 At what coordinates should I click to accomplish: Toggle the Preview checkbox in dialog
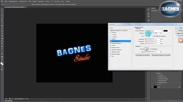[x=178, y=36]
